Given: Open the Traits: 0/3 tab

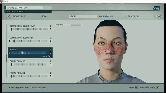Looking at the screenshot, I should pos(141,16).
